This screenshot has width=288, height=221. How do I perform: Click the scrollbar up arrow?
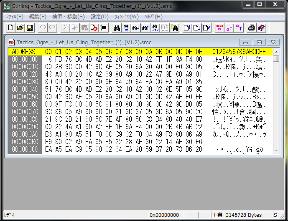(x=276, y=52)
